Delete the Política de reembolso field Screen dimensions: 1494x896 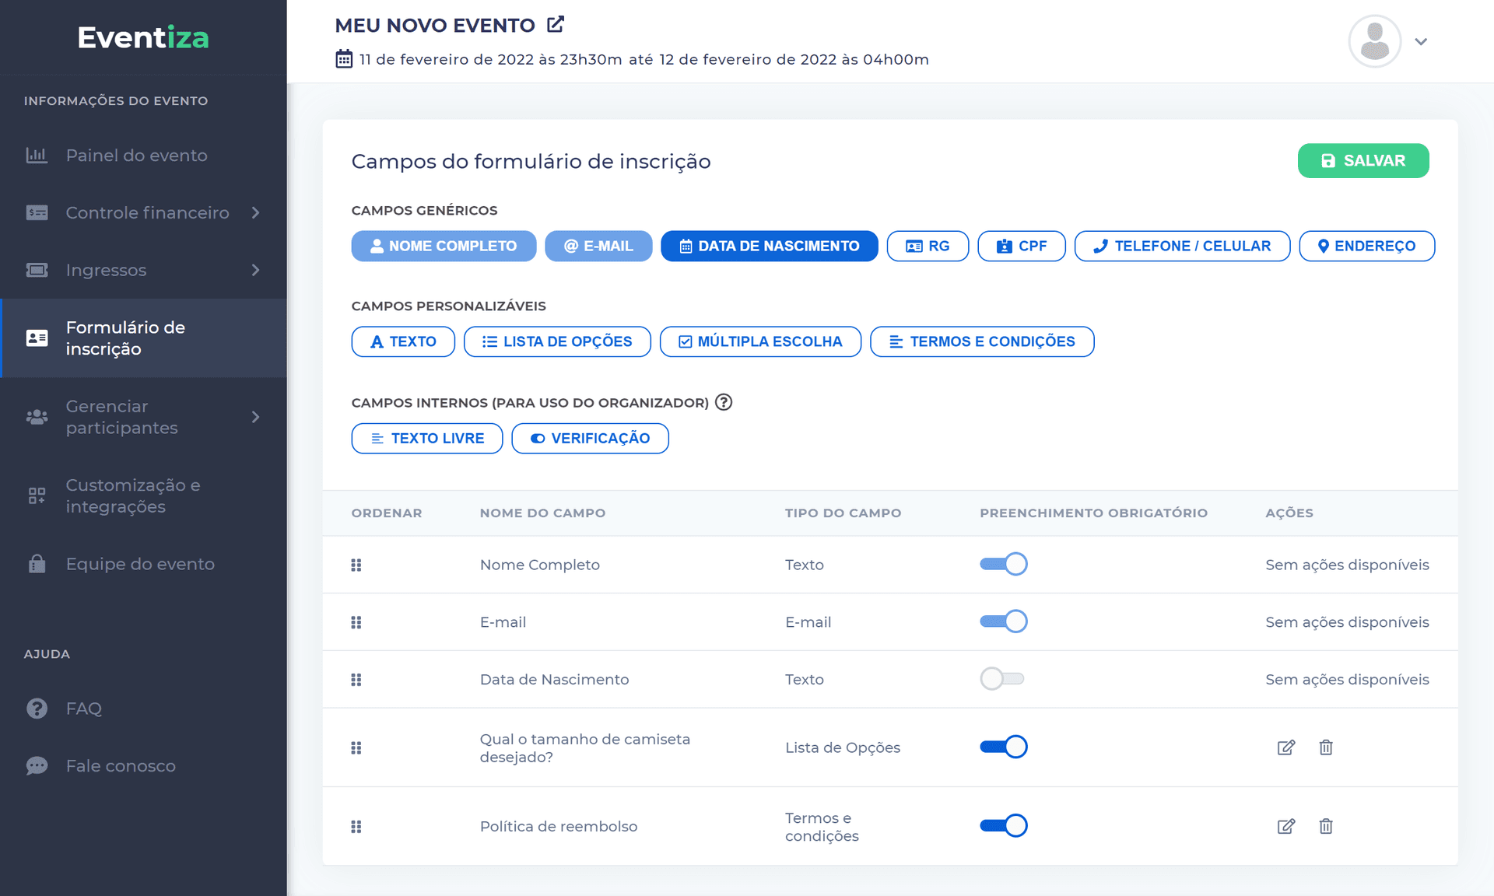pos(1326,826)
